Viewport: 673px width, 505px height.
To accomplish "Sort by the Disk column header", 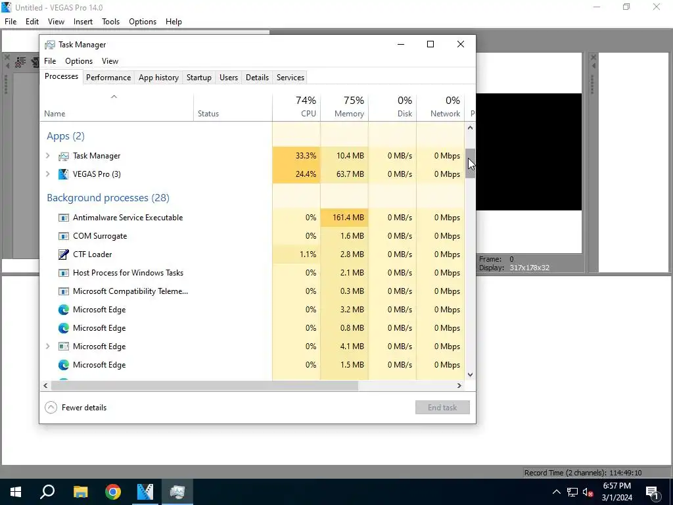I will click(x=392, y=107).
